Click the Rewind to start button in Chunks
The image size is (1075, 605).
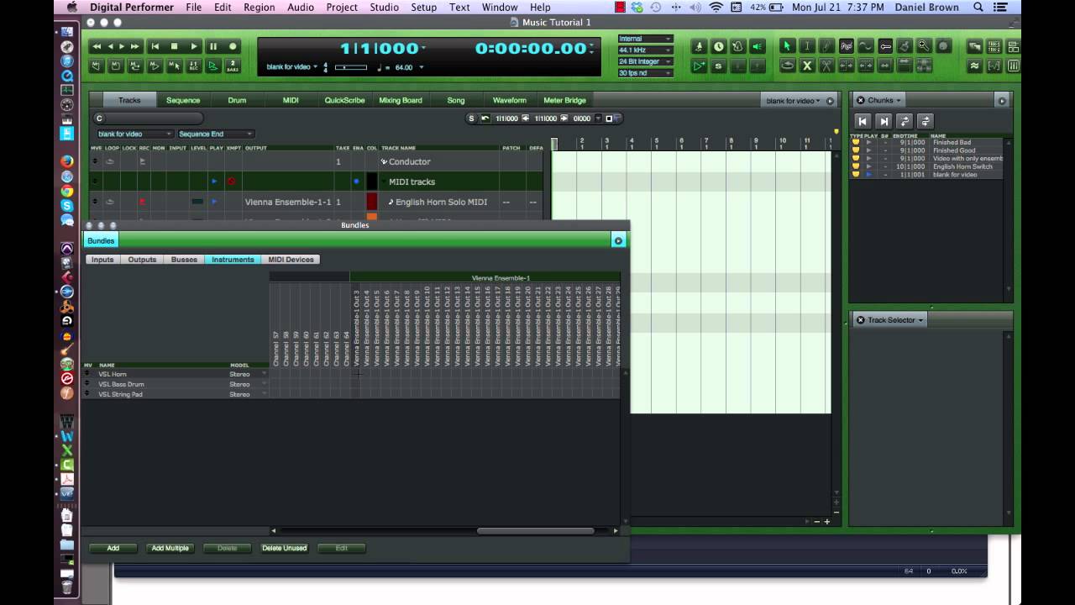tap(863, 121)
